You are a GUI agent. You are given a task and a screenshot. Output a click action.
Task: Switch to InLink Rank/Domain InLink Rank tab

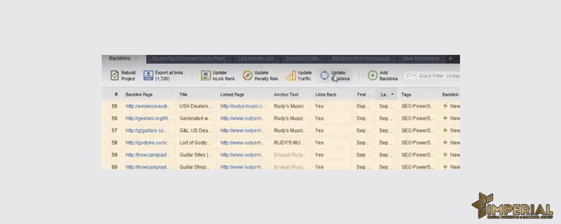coord(188,58)
